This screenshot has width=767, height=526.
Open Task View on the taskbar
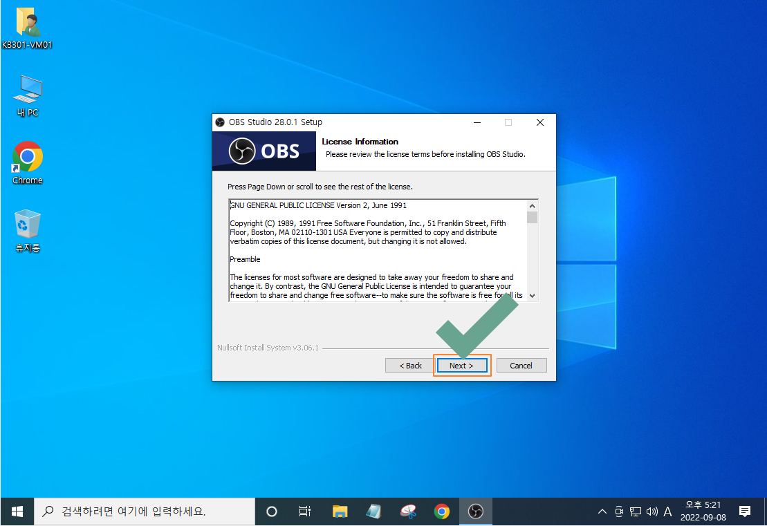point(305,511)
